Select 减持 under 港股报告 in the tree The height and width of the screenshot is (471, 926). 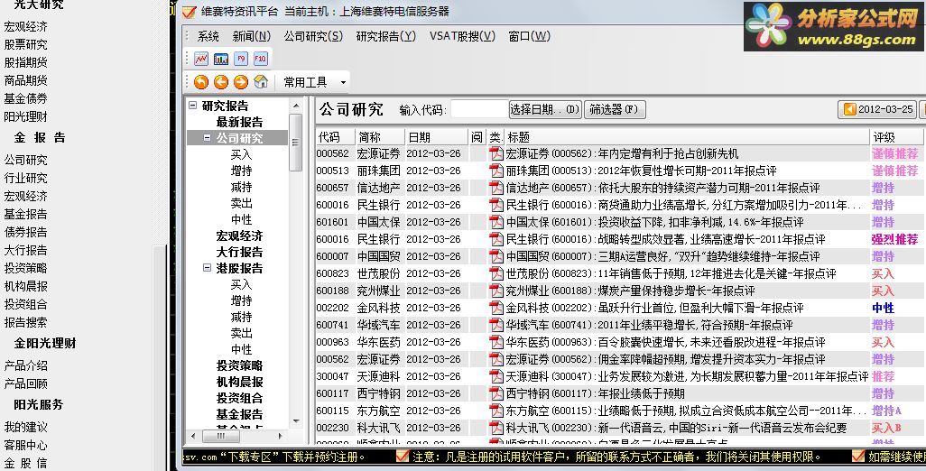coord(242,317)
